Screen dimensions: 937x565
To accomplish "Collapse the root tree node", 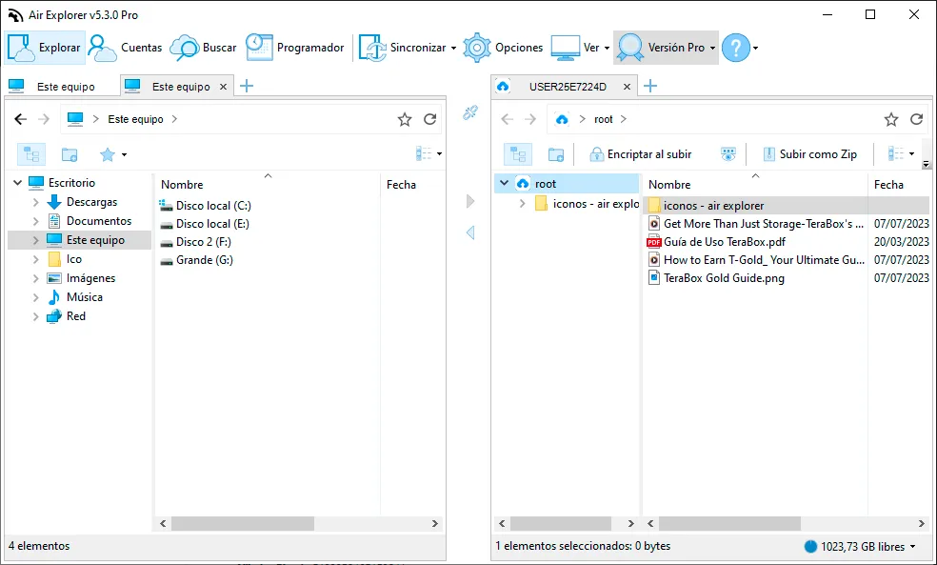I will (x=505, y=183).
